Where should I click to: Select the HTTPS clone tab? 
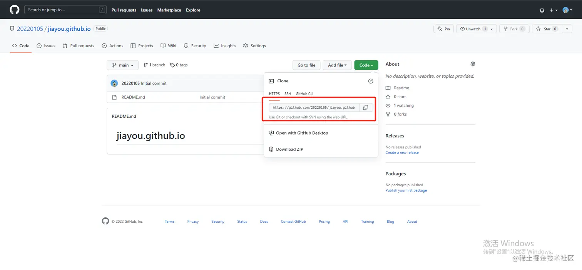(274, 94)
